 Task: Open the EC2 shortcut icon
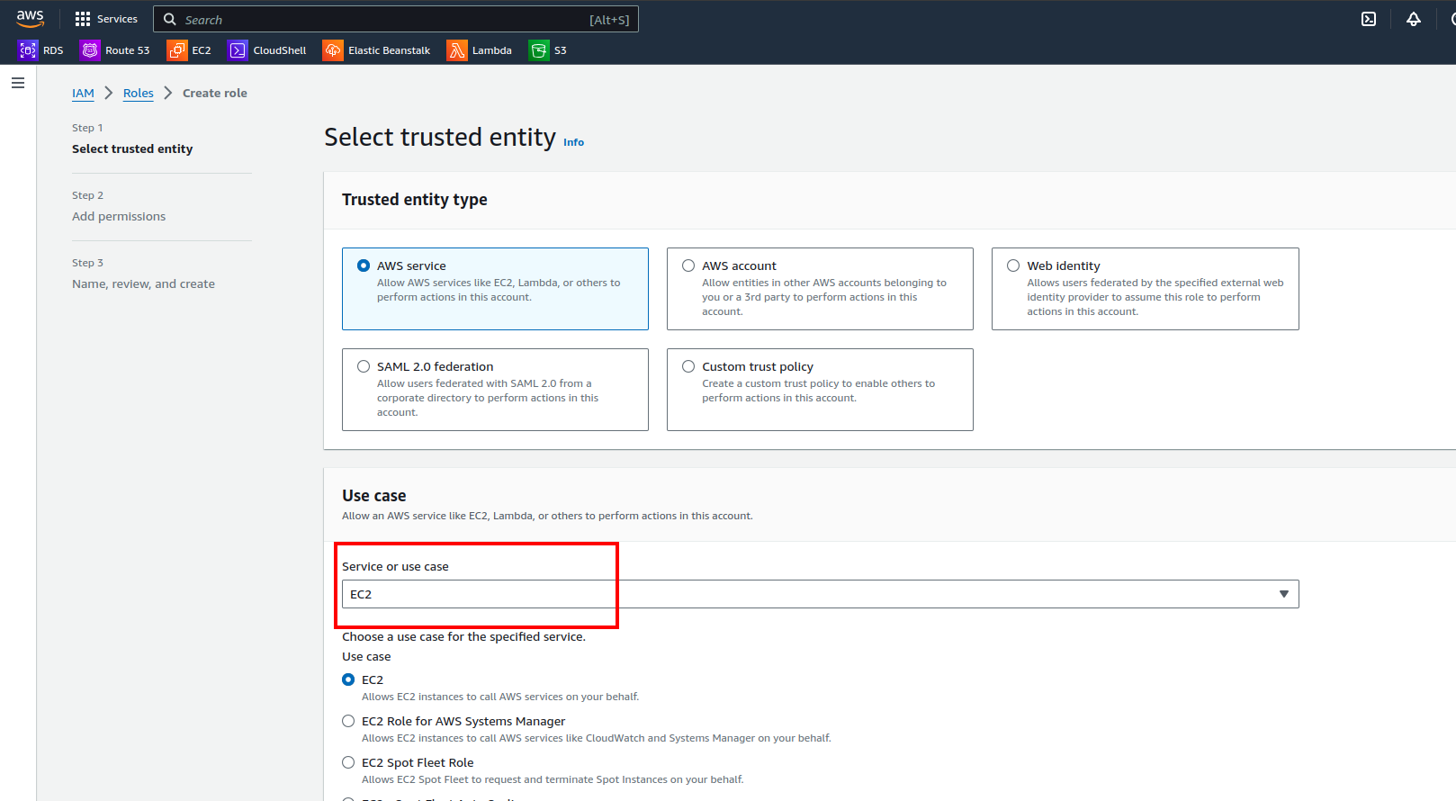176,50
